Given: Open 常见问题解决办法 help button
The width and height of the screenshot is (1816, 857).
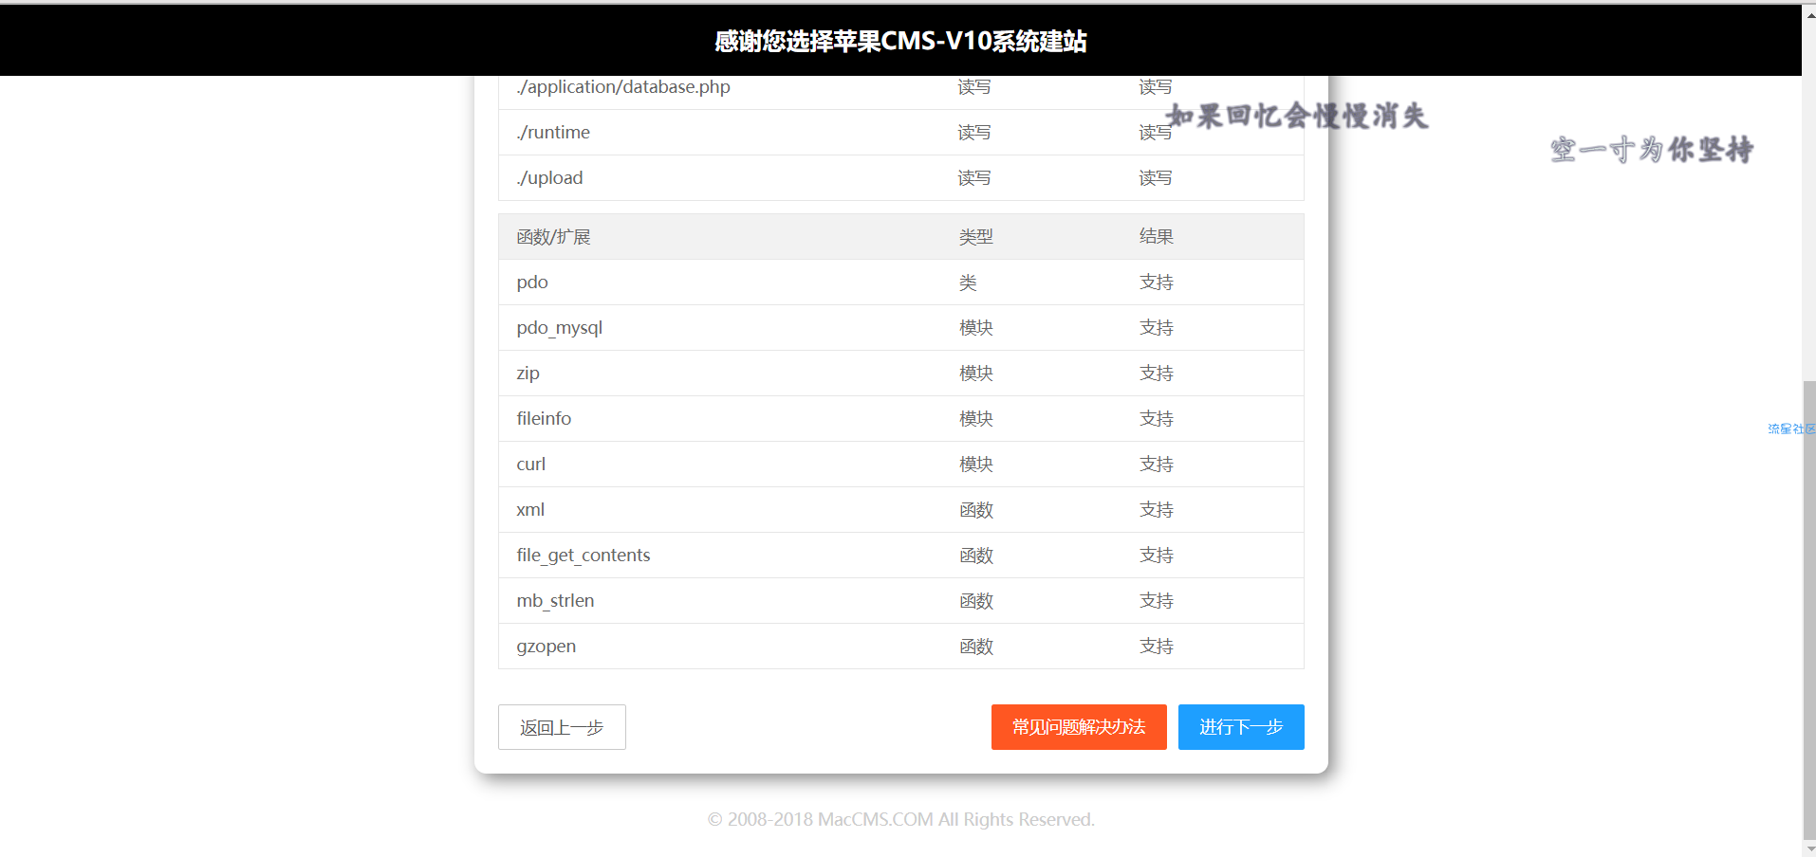Looking at the screenshot, I should coord(1079,727).
